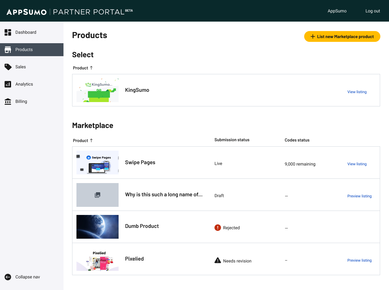Open the Analytics page
This screenshot has width=389, height=290.
[32, 84]
